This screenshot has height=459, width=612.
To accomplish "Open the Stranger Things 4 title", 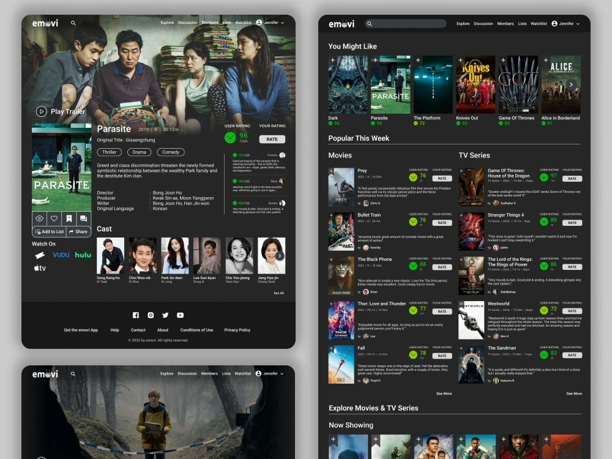I will point(506,215).
